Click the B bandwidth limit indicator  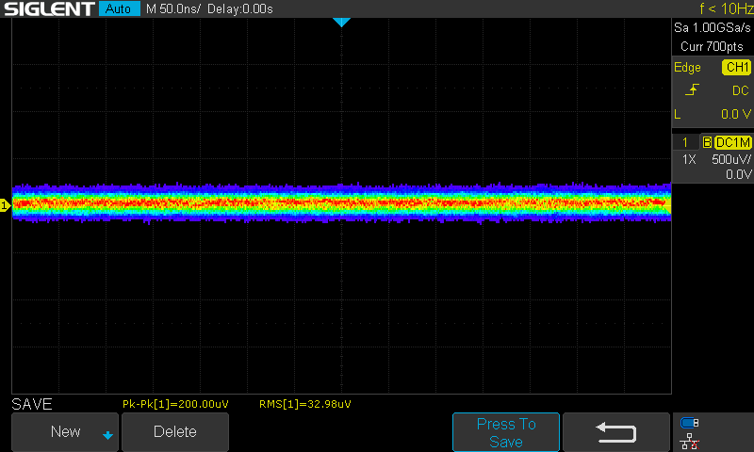[707, 142]
